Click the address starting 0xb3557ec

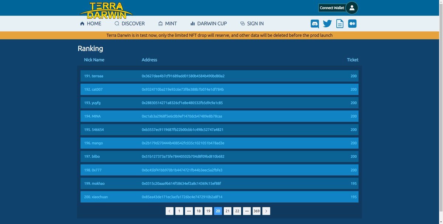183,130
